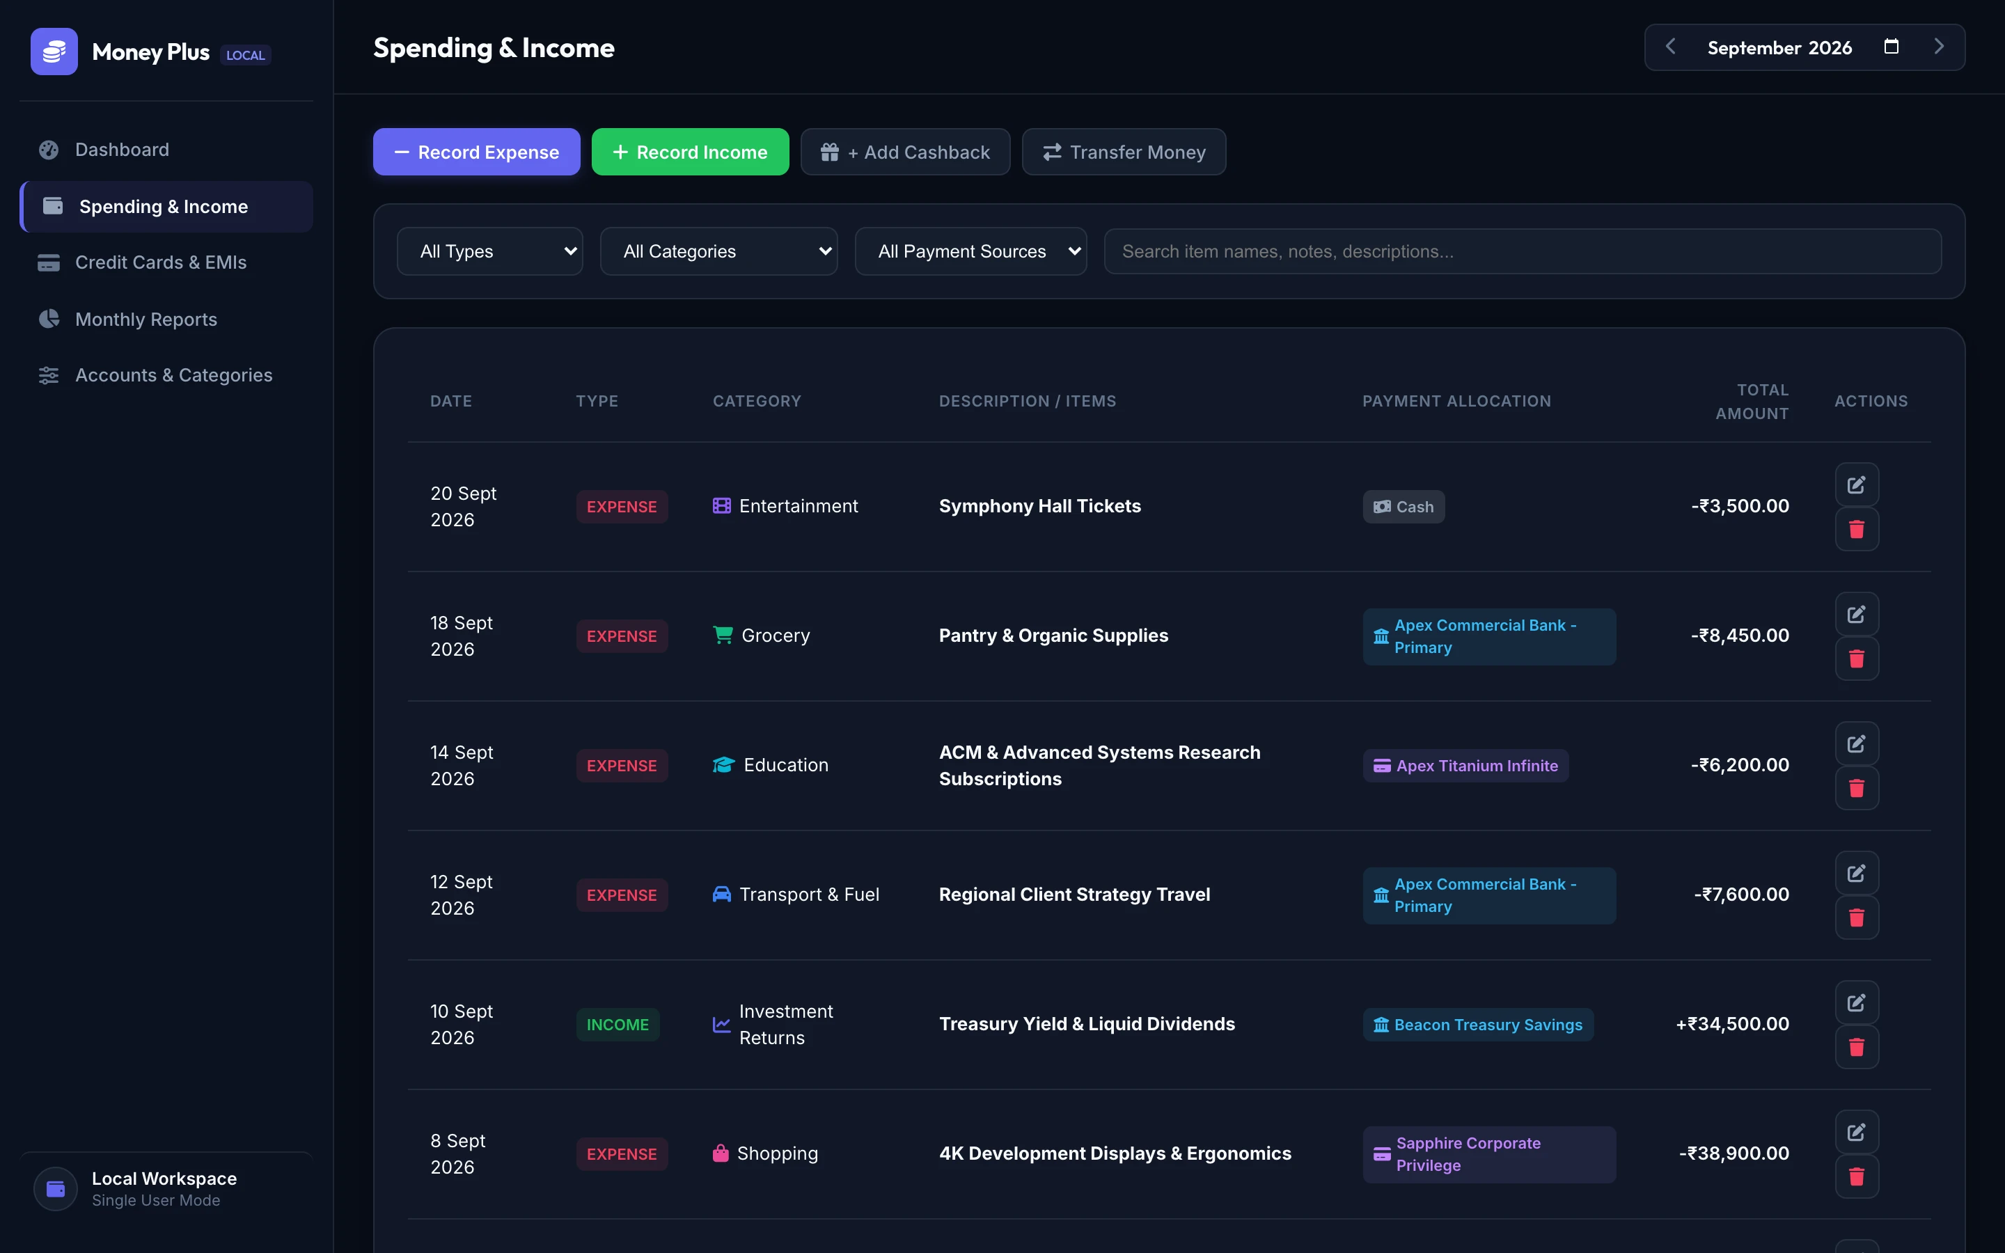The image size is (2005, 1253).
Task: Delete the 4K Development Displays entry
Action: click(1856, 1176)
